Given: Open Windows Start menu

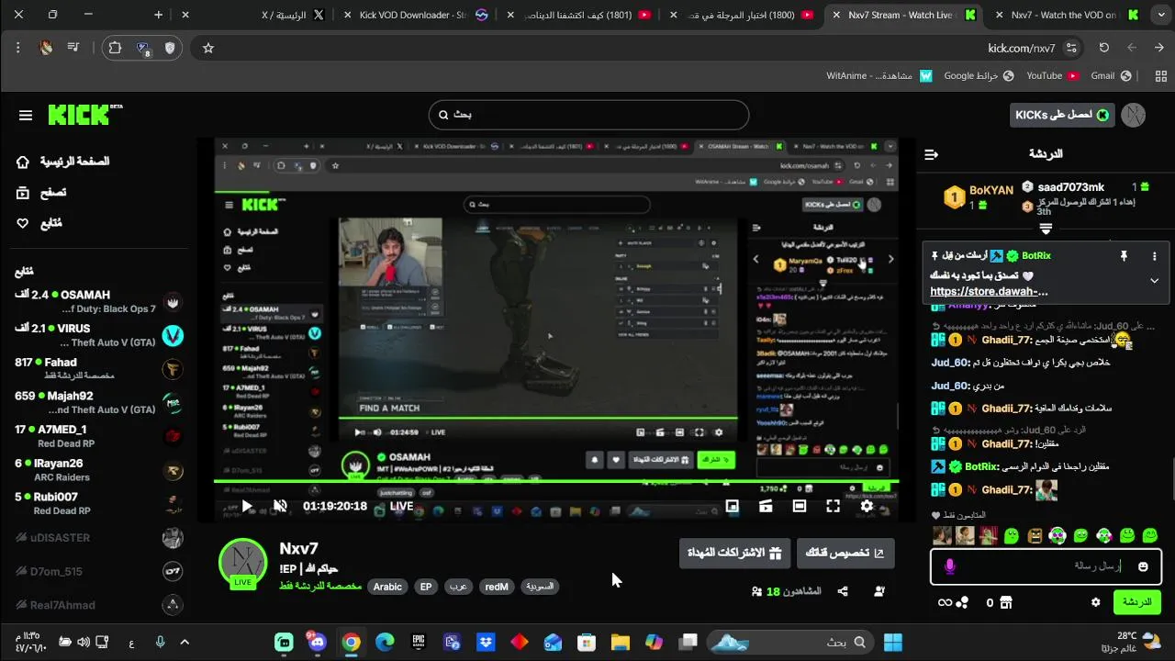Looking at the screenshot, I should tap(893, 643).
